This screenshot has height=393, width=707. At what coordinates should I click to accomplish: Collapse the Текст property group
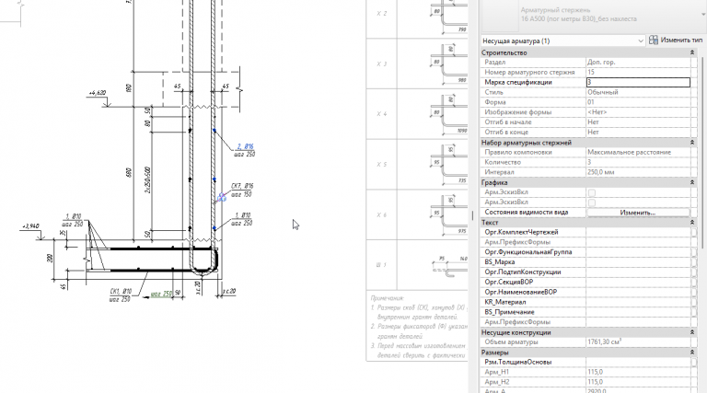[x=692, y=222]
